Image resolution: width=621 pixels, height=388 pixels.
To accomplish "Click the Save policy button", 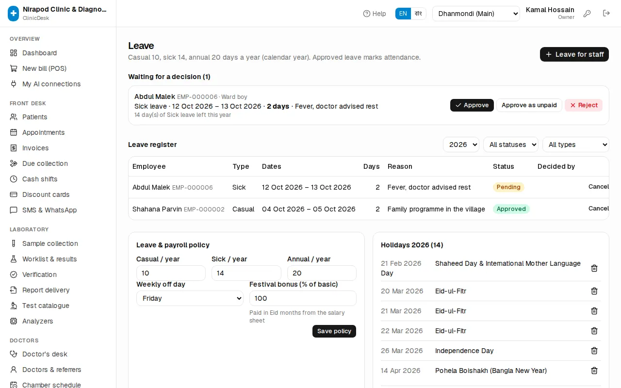I will click(x=334, y=331).
